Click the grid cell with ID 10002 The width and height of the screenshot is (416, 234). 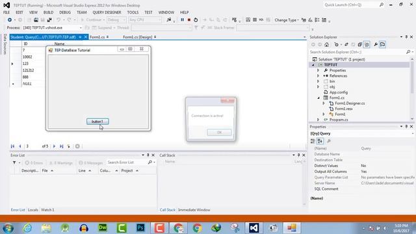(x=33, y=57)
